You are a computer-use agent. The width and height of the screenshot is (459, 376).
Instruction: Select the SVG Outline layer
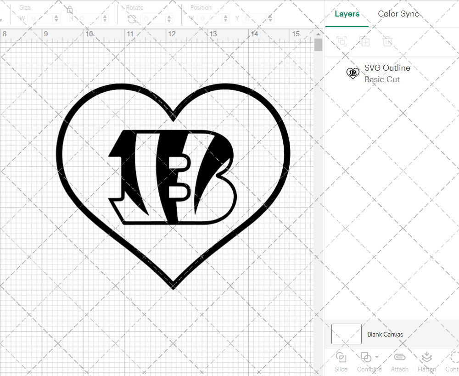[387, 73]
